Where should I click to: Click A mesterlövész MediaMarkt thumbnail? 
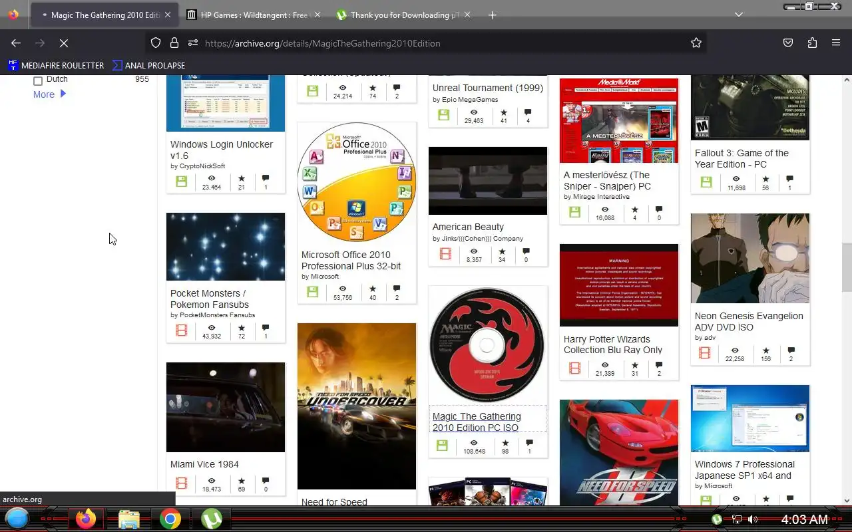tap(619, 120)
